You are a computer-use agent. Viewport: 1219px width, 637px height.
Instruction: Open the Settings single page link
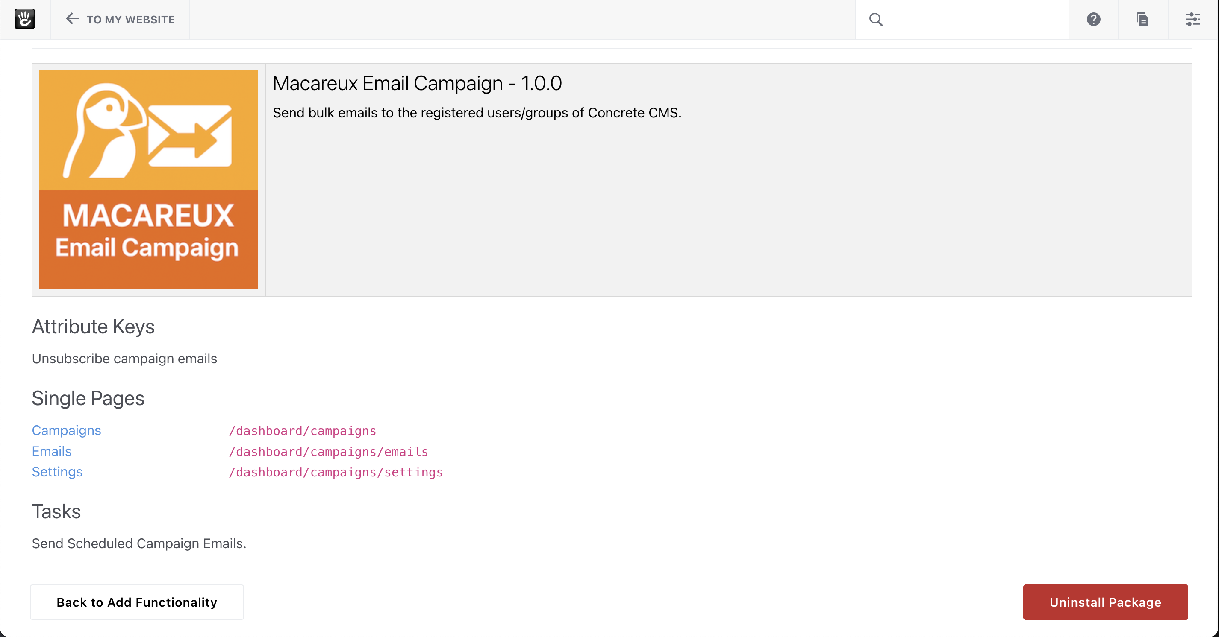click(57, 472)
